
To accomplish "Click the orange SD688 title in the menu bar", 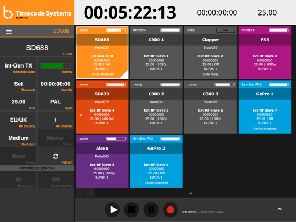I will [x=61, y=31].
